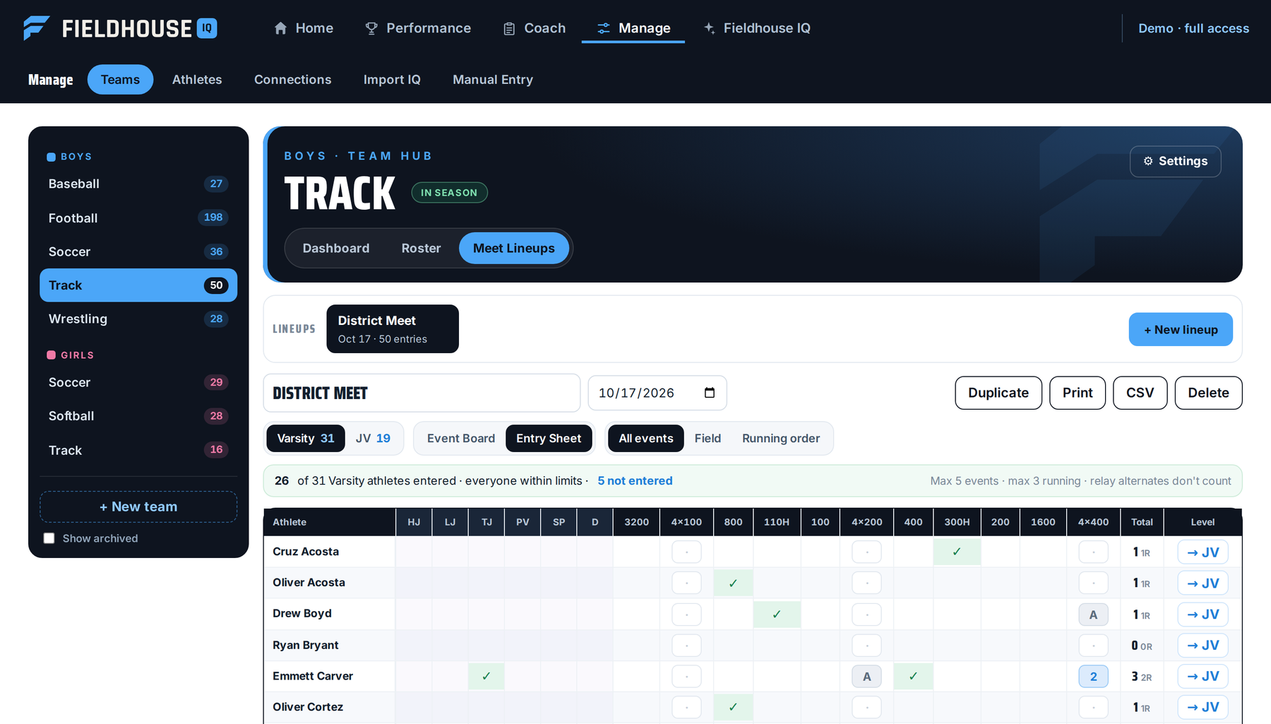The width and height of the screenshot is (1271, 724).
Task: Click Emmett Carver 4×200 alternate cell
Action: pos(866,677)
